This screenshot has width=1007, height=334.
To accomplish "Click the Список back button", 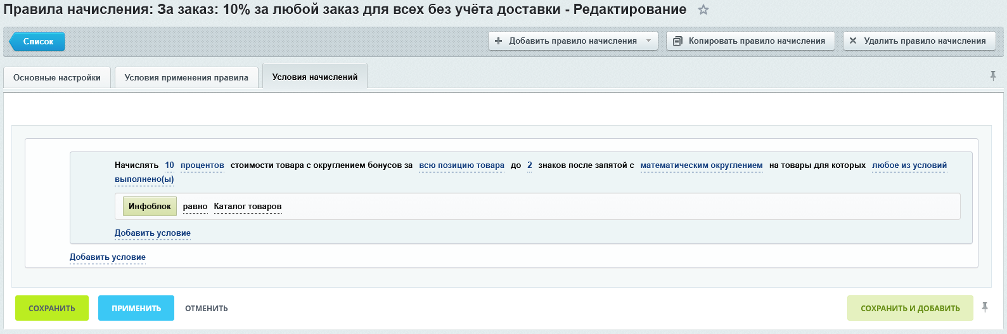I will point(37,42).
